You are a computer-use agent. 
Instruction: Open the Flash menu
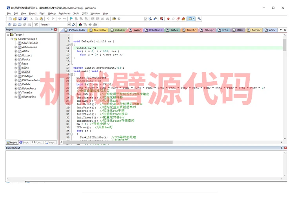[x=42, y=13]
